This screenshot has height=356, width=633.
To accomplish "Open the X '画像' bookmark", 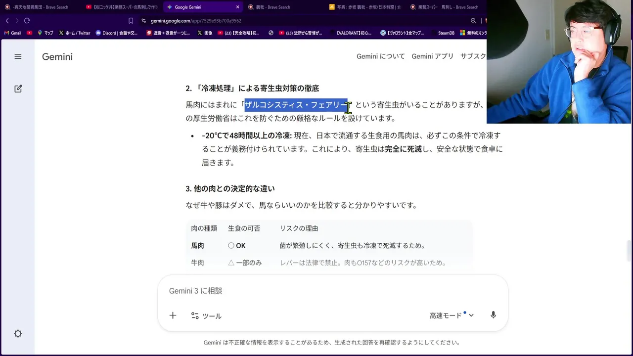I will click(x=205, y=33).
